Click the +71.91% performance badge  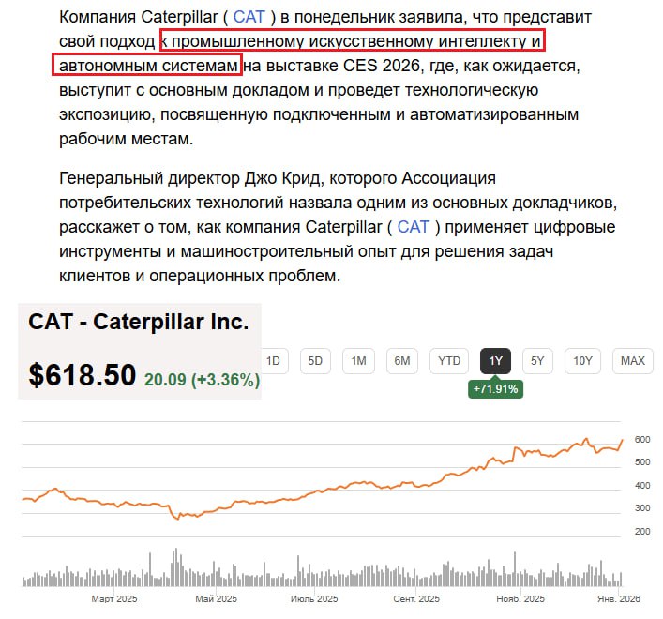pos(497,388)
